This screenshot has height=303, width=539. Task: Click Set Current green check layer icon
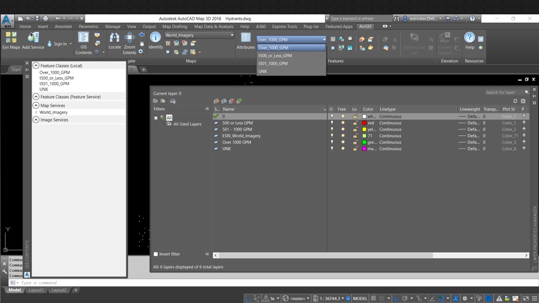(x=239, y=101)
